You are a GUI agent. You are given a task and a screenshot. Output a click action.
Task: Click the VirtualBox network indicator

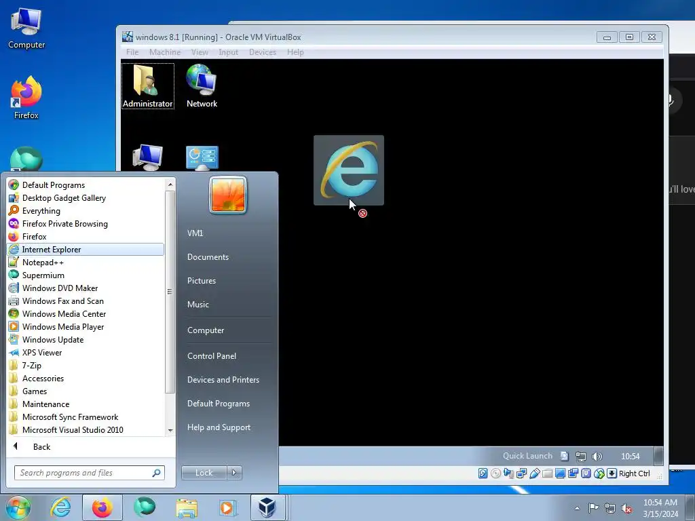pos(521,474)
